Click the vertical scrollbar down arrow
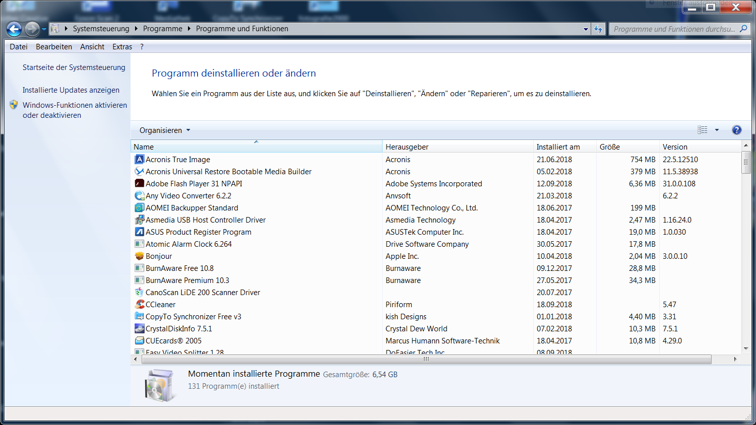The width and height of the screenshot is (756, 425). click(746, 348)
